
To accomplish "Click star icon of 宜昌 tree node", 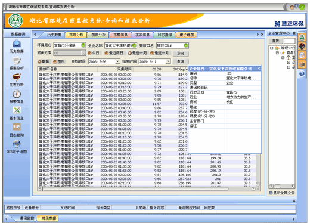I will coord(283,53).
